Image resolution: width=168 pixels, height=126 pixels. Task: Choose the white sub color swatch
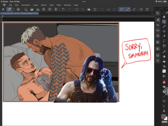point(166,119)
